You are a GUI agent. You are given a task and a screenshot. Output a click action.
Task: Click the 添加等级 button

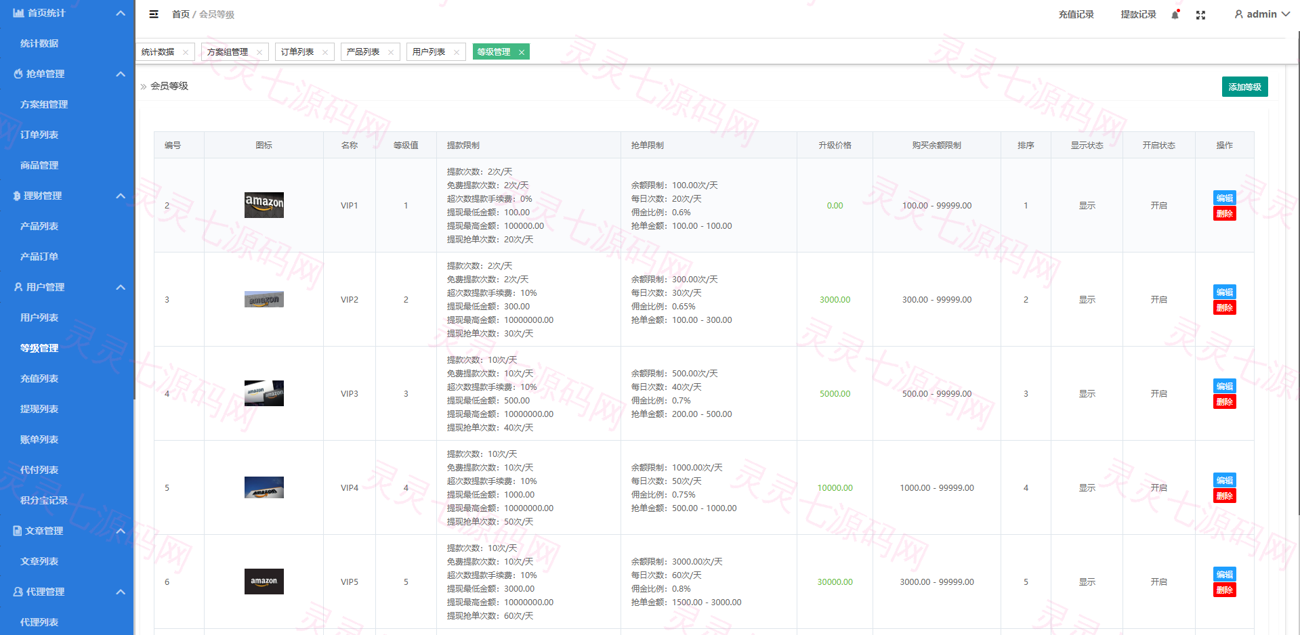[x=1244, y=87]
